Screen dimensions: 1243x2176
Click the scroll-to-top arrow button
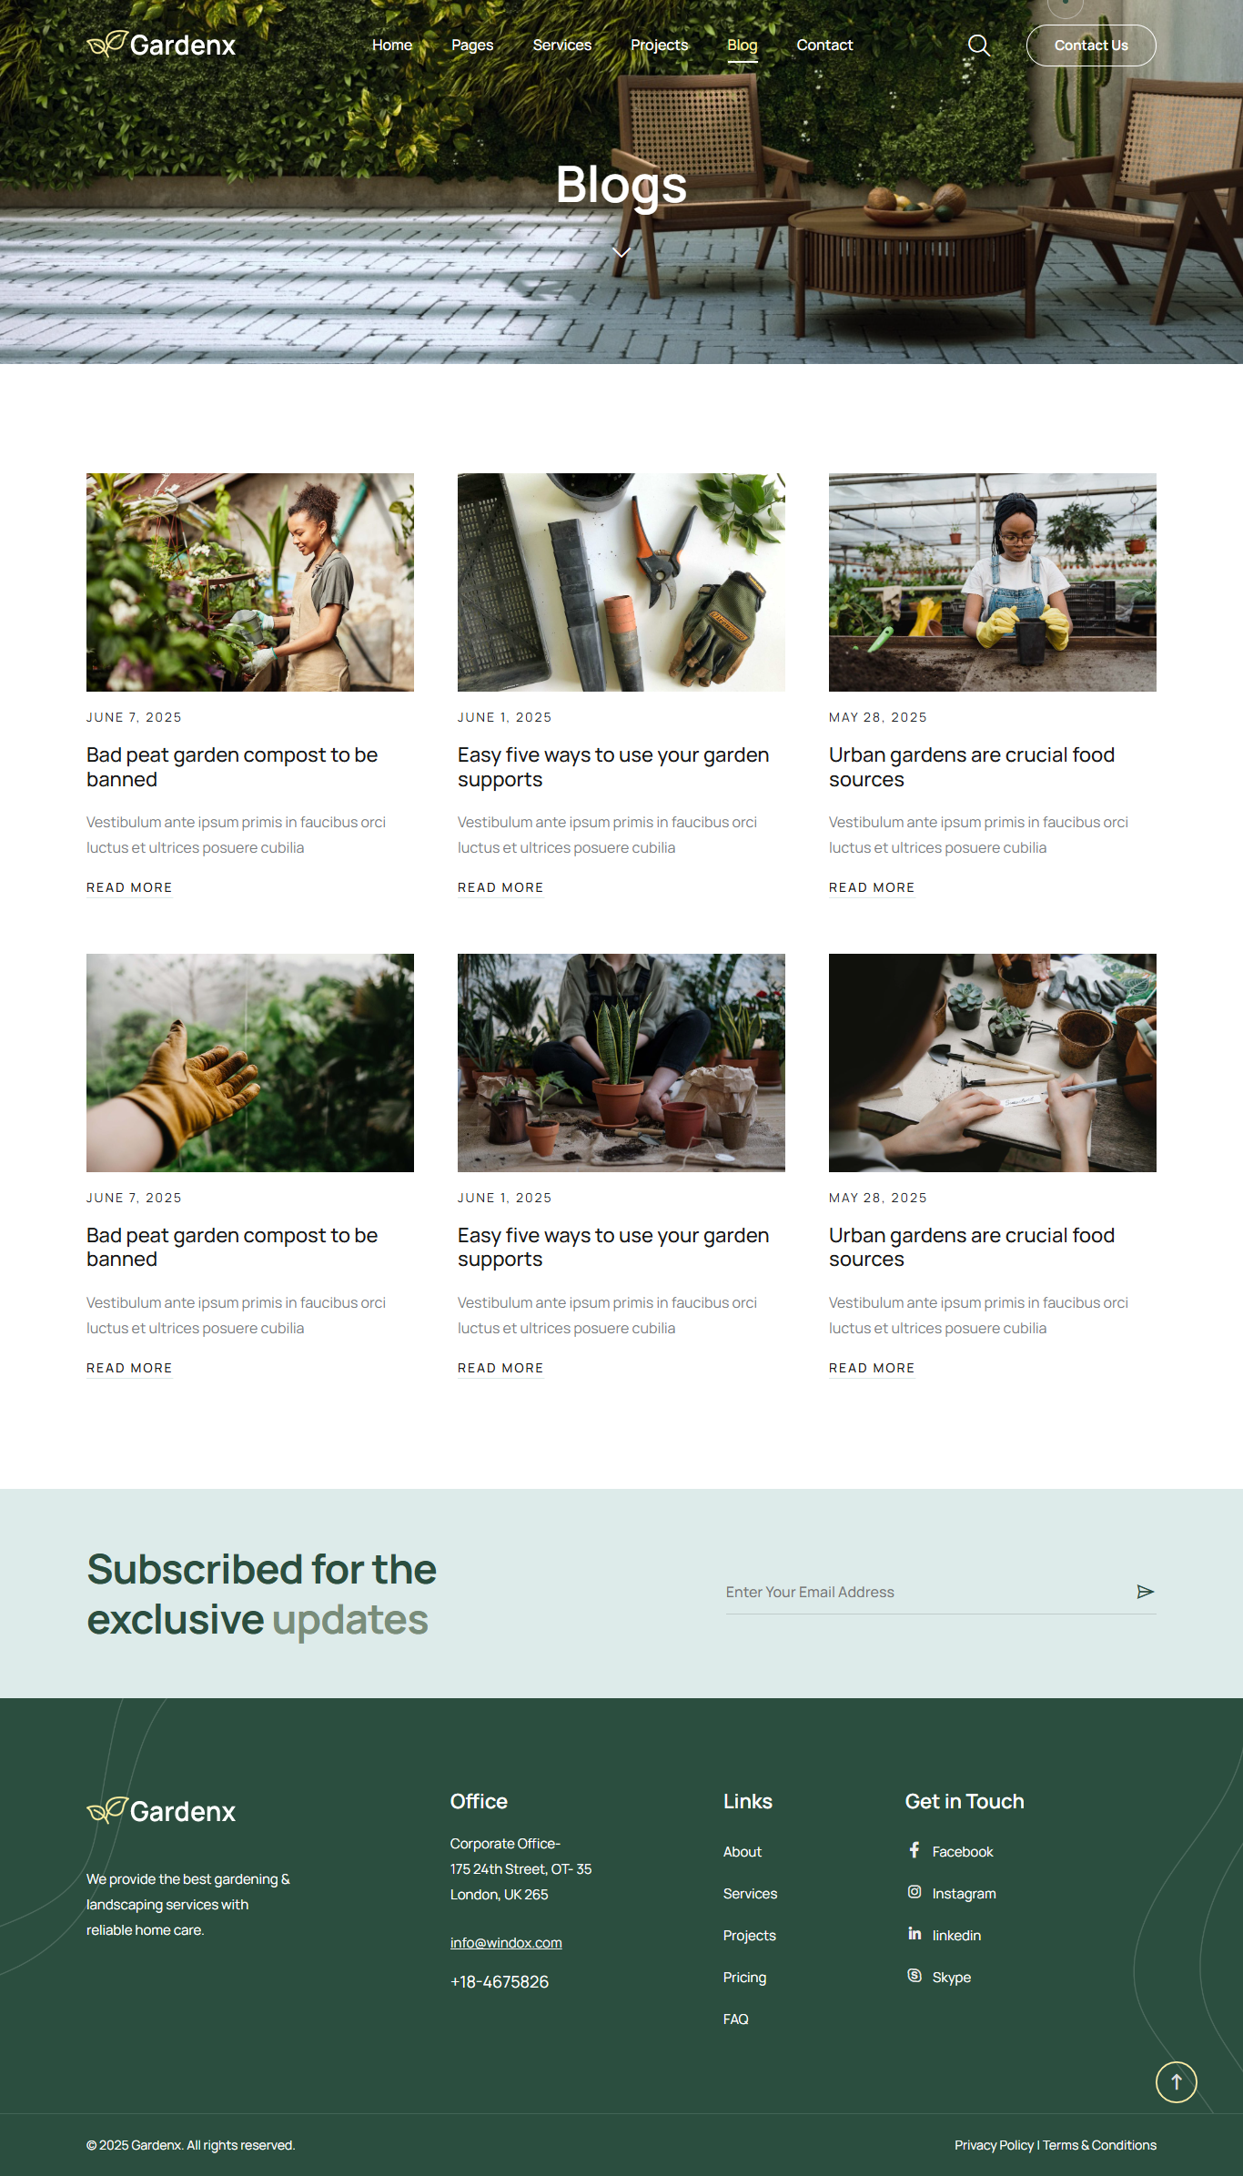click(x=1176, y=2081)
